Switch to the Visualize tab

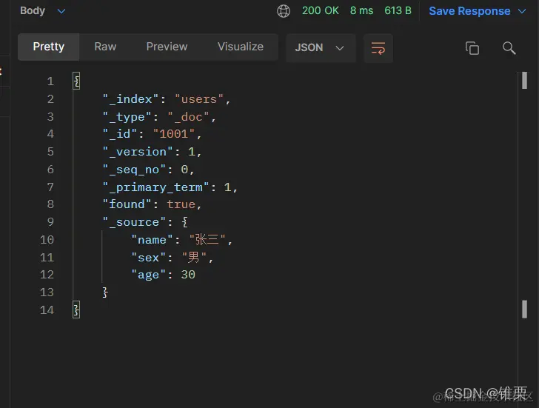241,47
